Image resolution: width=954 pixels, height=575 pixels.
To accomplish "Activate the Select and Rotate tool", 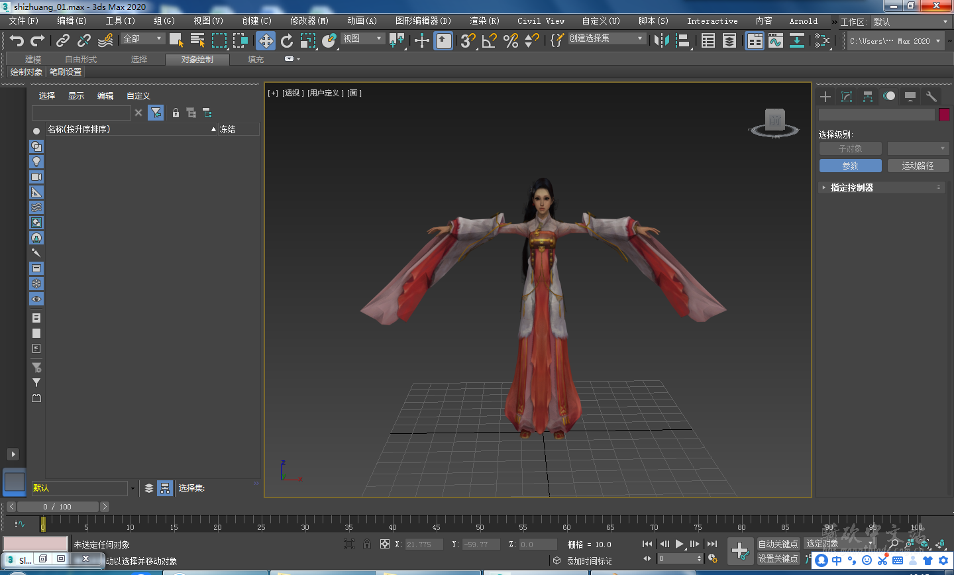I will click(287, 40).
